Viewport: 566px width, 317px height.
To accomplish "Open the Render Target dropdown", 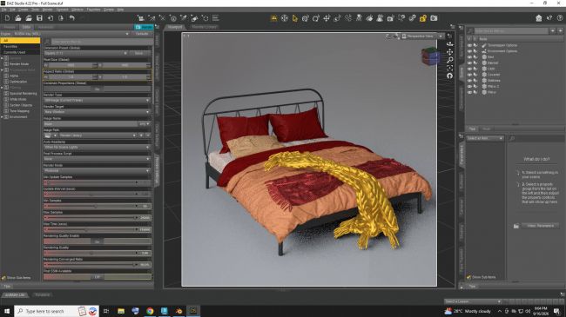I will point(97,112).
